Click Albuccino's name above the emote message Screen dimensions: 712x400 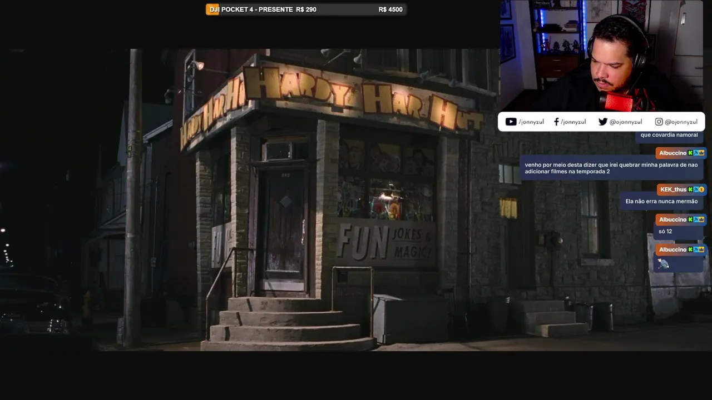pyautogui.click(x=673, y=249)
